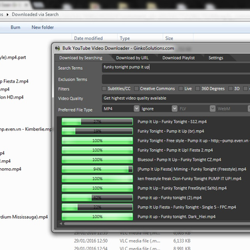Open the Download Playlist tab
The height and width of the screenshot is (250, 250).
pyautogui.click(x=178, y=58)
